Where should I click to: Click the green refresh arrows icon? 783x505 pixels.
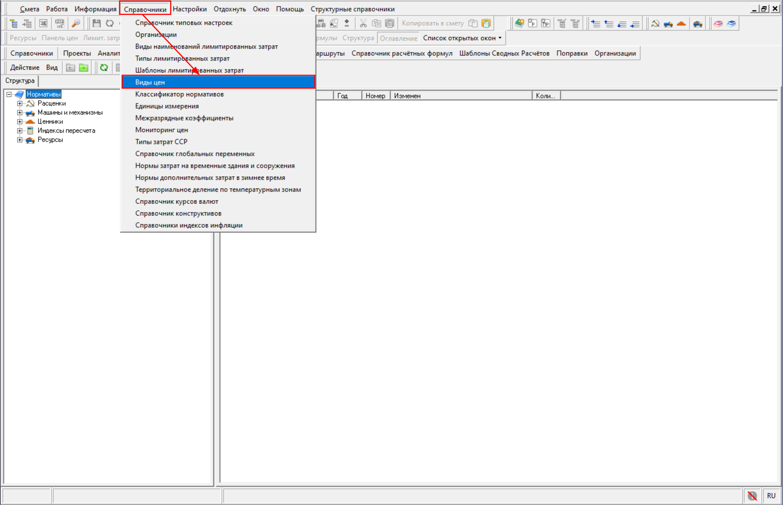tap(104, 68)
